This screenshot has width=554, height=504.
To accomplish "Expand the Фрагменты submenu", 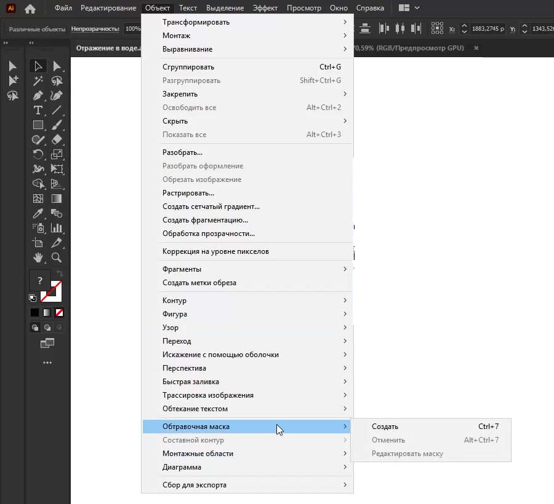I will pos(247,269).
